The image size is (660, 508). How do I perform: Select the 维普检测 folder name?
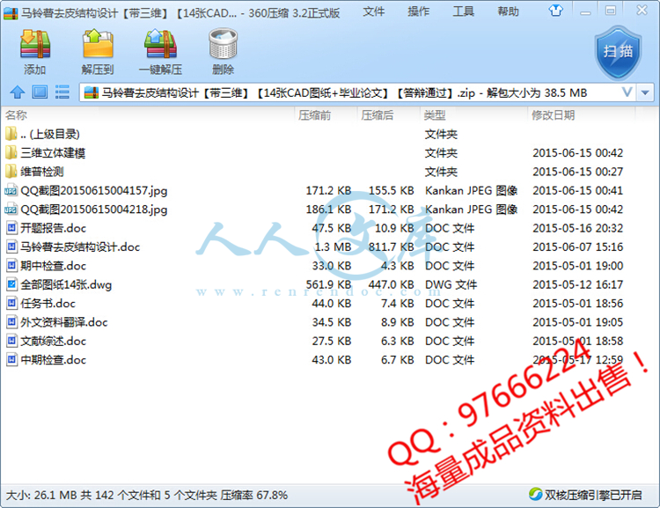click(42, 172)
